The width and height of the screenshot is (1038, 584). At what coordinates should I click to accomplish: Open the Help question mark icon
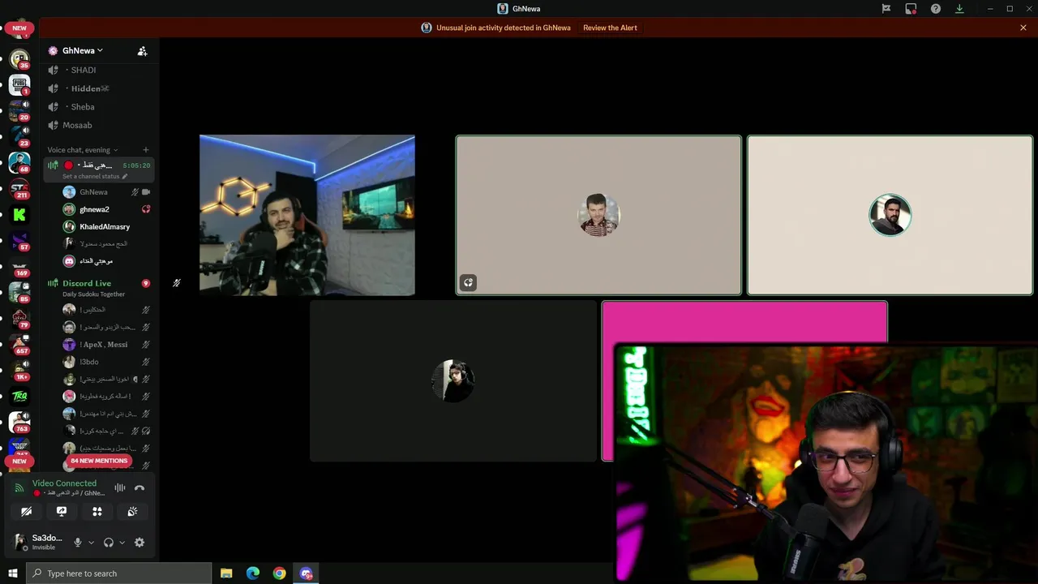click(936, 9)
